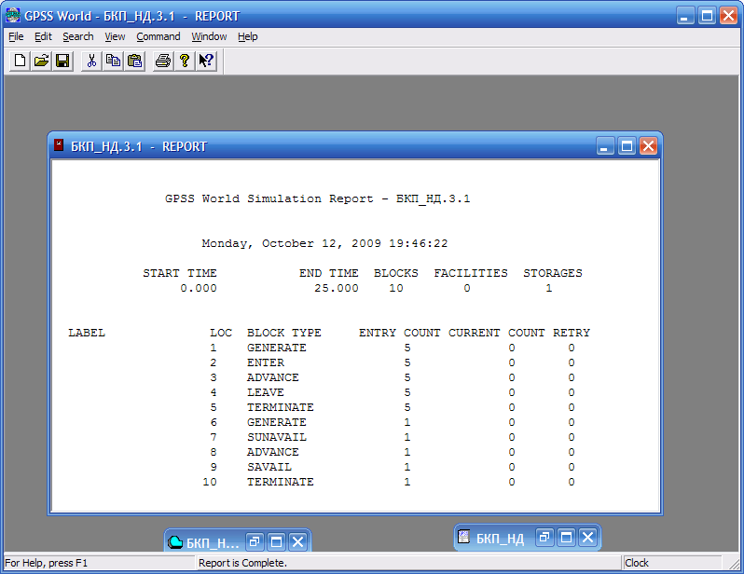This screenshot has height=574, width=744.
Task: Open the Window menu
Action: click(209, 36)
